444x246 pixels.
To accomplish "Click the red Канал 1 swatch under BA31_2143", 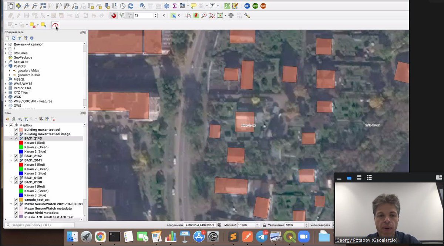I will [21, 143].
